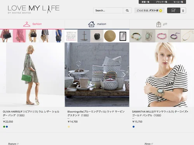Click the Feature // section heading
Viewport: 194px width, 145px height.
14,143
